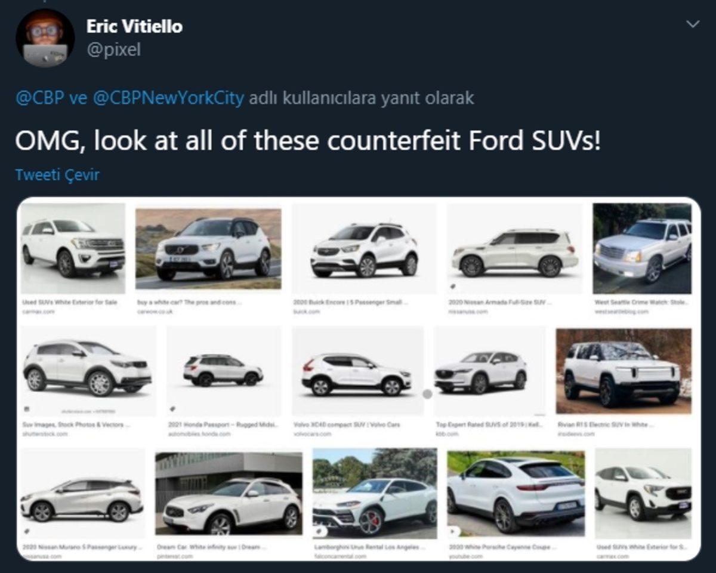Open the 2021 Honda Passport image
716x573 pixels.
pyautogui.click(x=223, y=371)
